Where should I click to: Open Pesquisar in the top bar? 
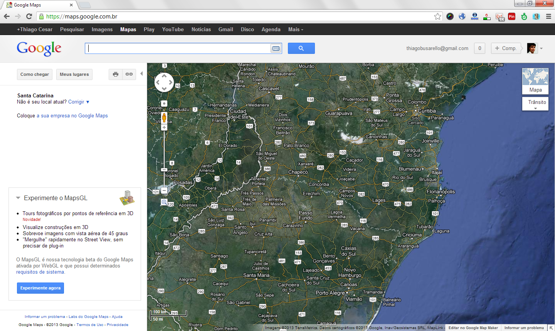tap(72, 29)
